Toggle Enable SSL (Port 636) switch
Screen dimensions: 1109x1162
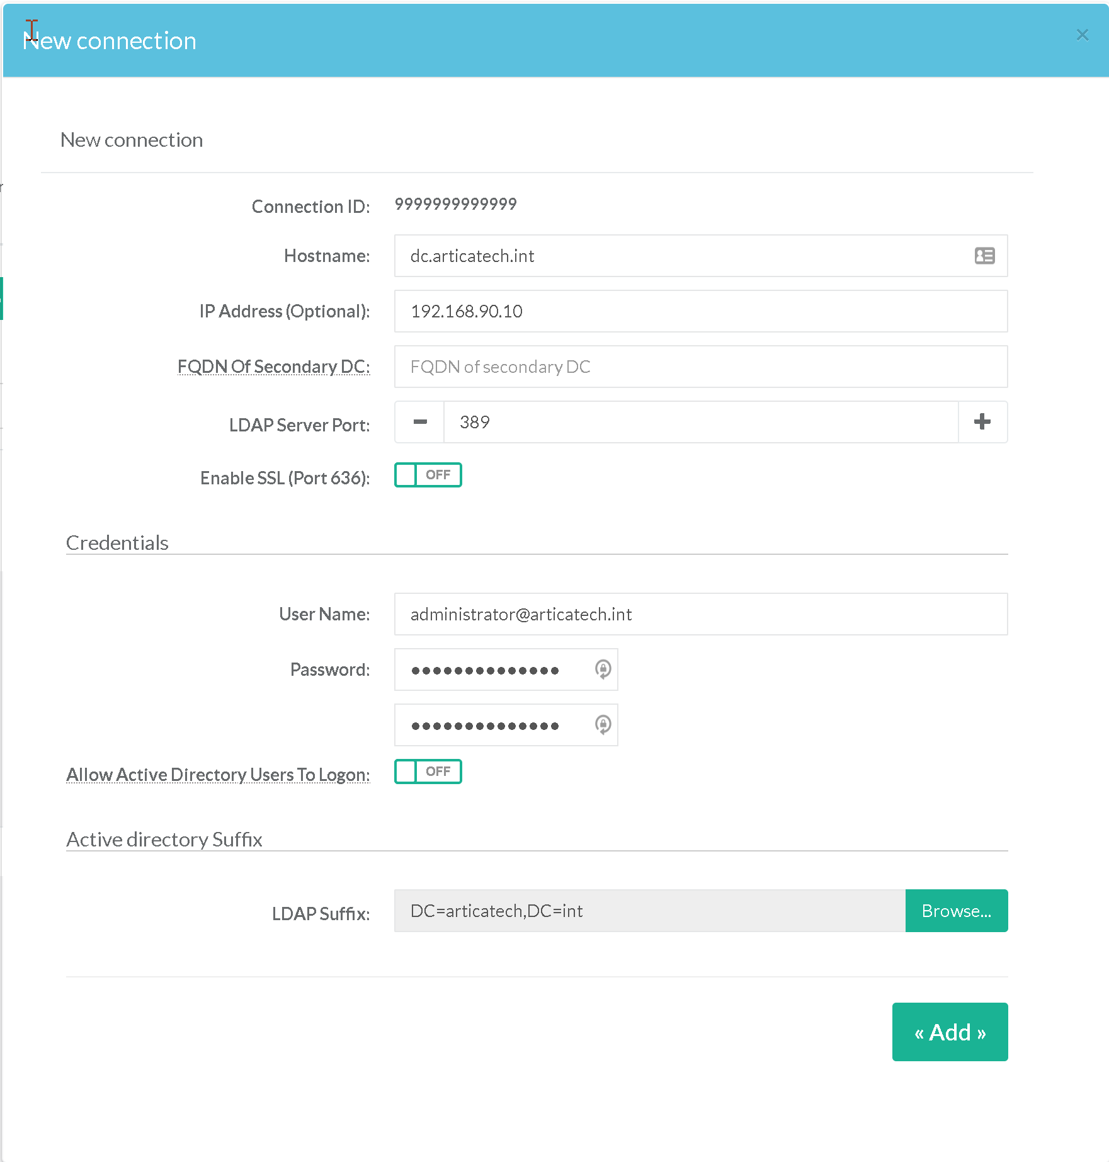click(428, 475)
